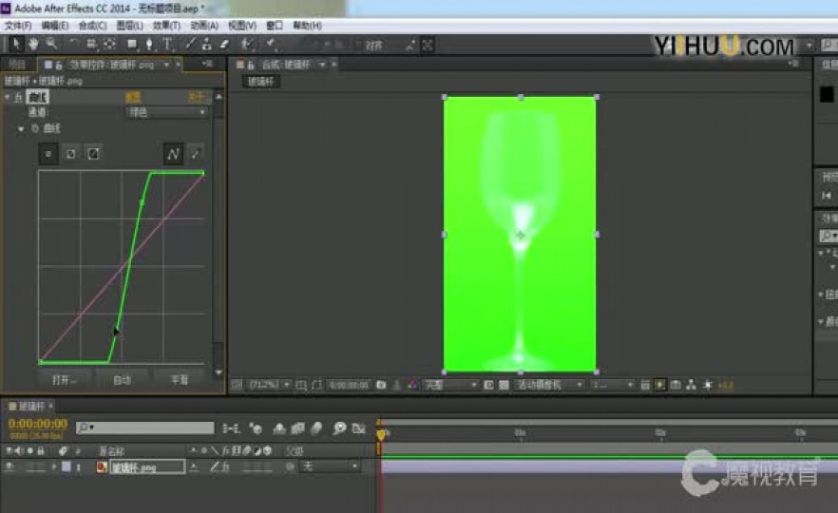Activate the pencil curve draw tool

196,154
